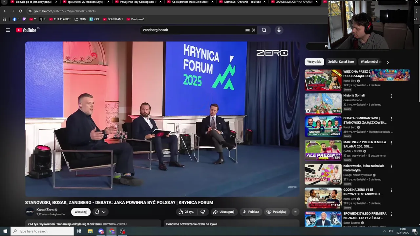Open options for 'MARTINEZ Z PREZENTEM' video
Image resolution: width=420 pixels, height=236 pixels.
click(x=391, y=143)
